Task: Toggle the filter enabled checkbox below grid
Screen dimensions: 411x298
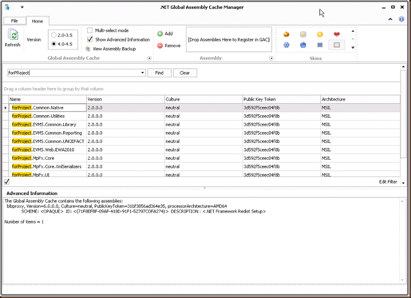Action: point(7,182)
